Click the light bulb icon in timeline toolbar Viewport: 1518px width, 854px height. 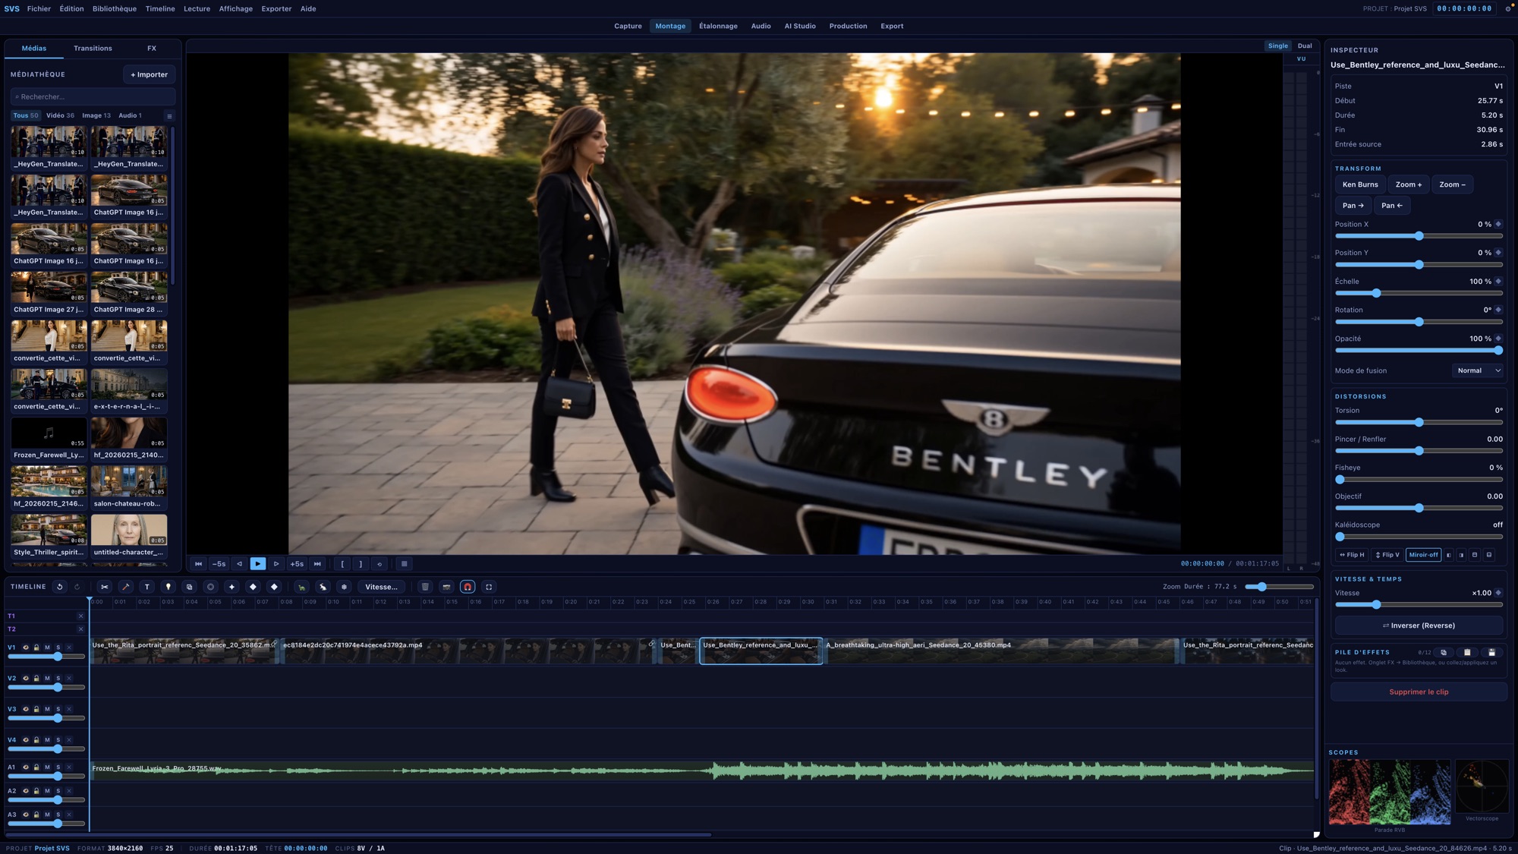168,587
